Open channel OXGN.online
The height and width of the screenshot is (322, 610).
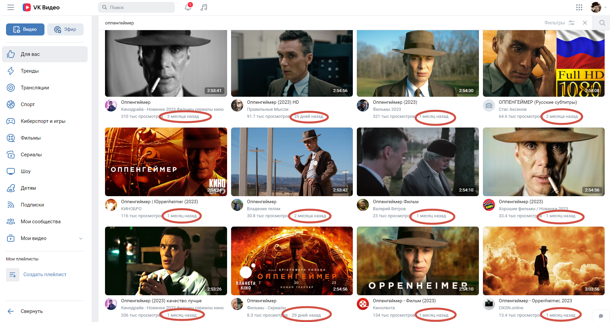pyautogui.click(x=511, y=308)
